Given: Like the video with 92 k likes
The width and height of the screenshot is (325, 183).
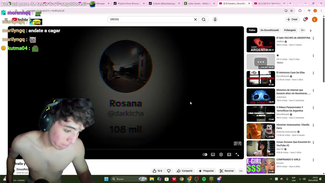Looking at the screenshot, I should tap(157, 171).
